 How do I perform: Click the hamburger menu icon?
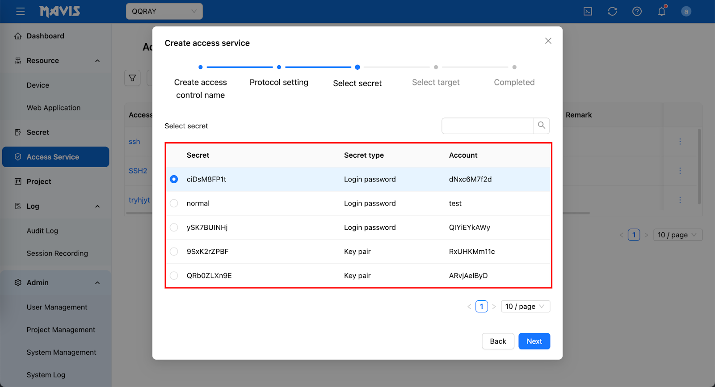point(21,11)
